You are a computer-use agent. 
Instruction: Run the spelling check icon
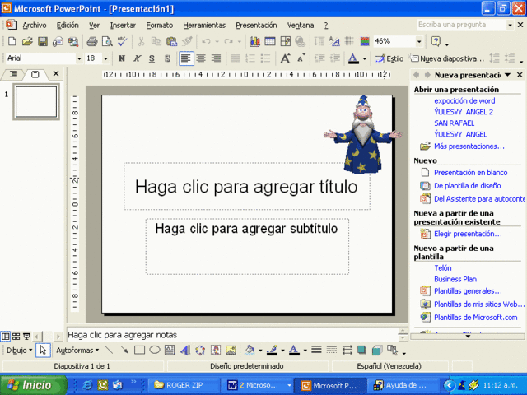pyautogui.click(x=123, y=41)
